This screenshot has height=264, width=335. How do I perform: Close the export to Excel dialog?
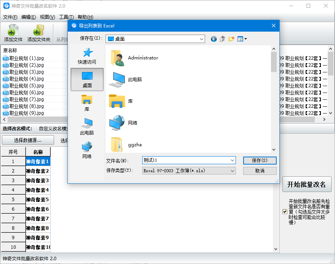point(274,26)
